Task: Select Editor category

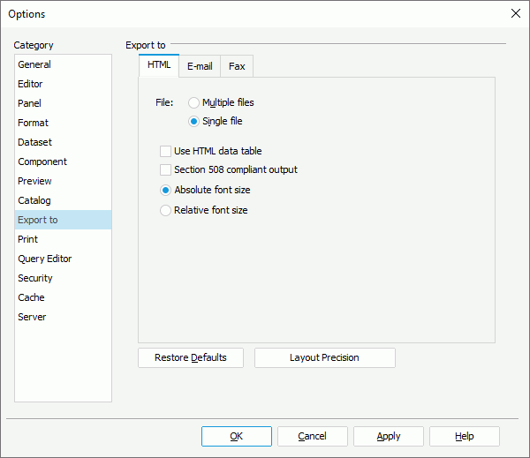Action: pyautogui.click(x=63, y=84)
